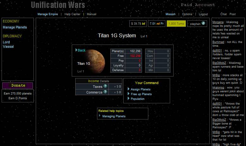Image resolution: width=246 pixels, height=146 pixels.
Task: Go to the Mission page
Action: (x=170, y=14)
